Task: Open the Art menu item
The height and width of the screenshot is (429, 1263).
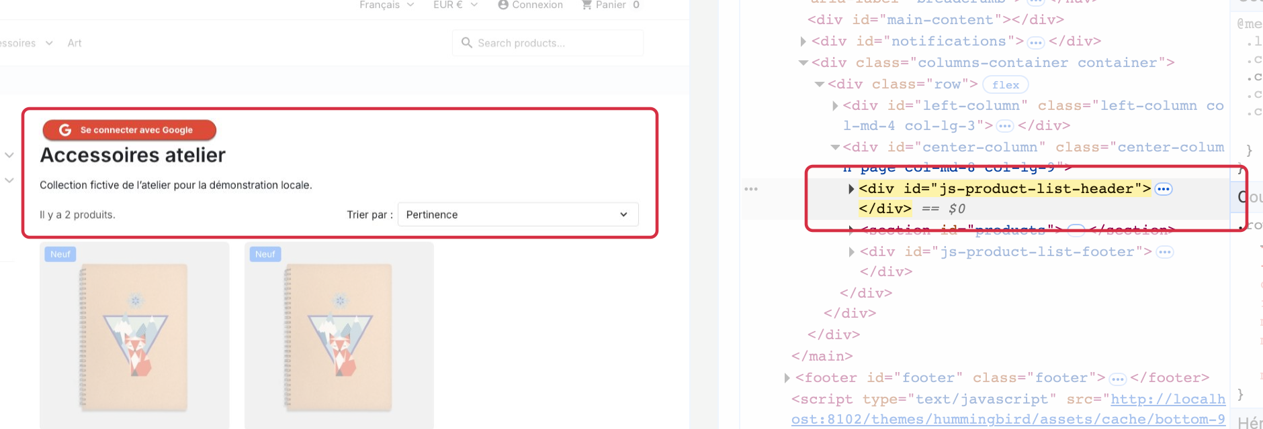Action: (75, 43)
